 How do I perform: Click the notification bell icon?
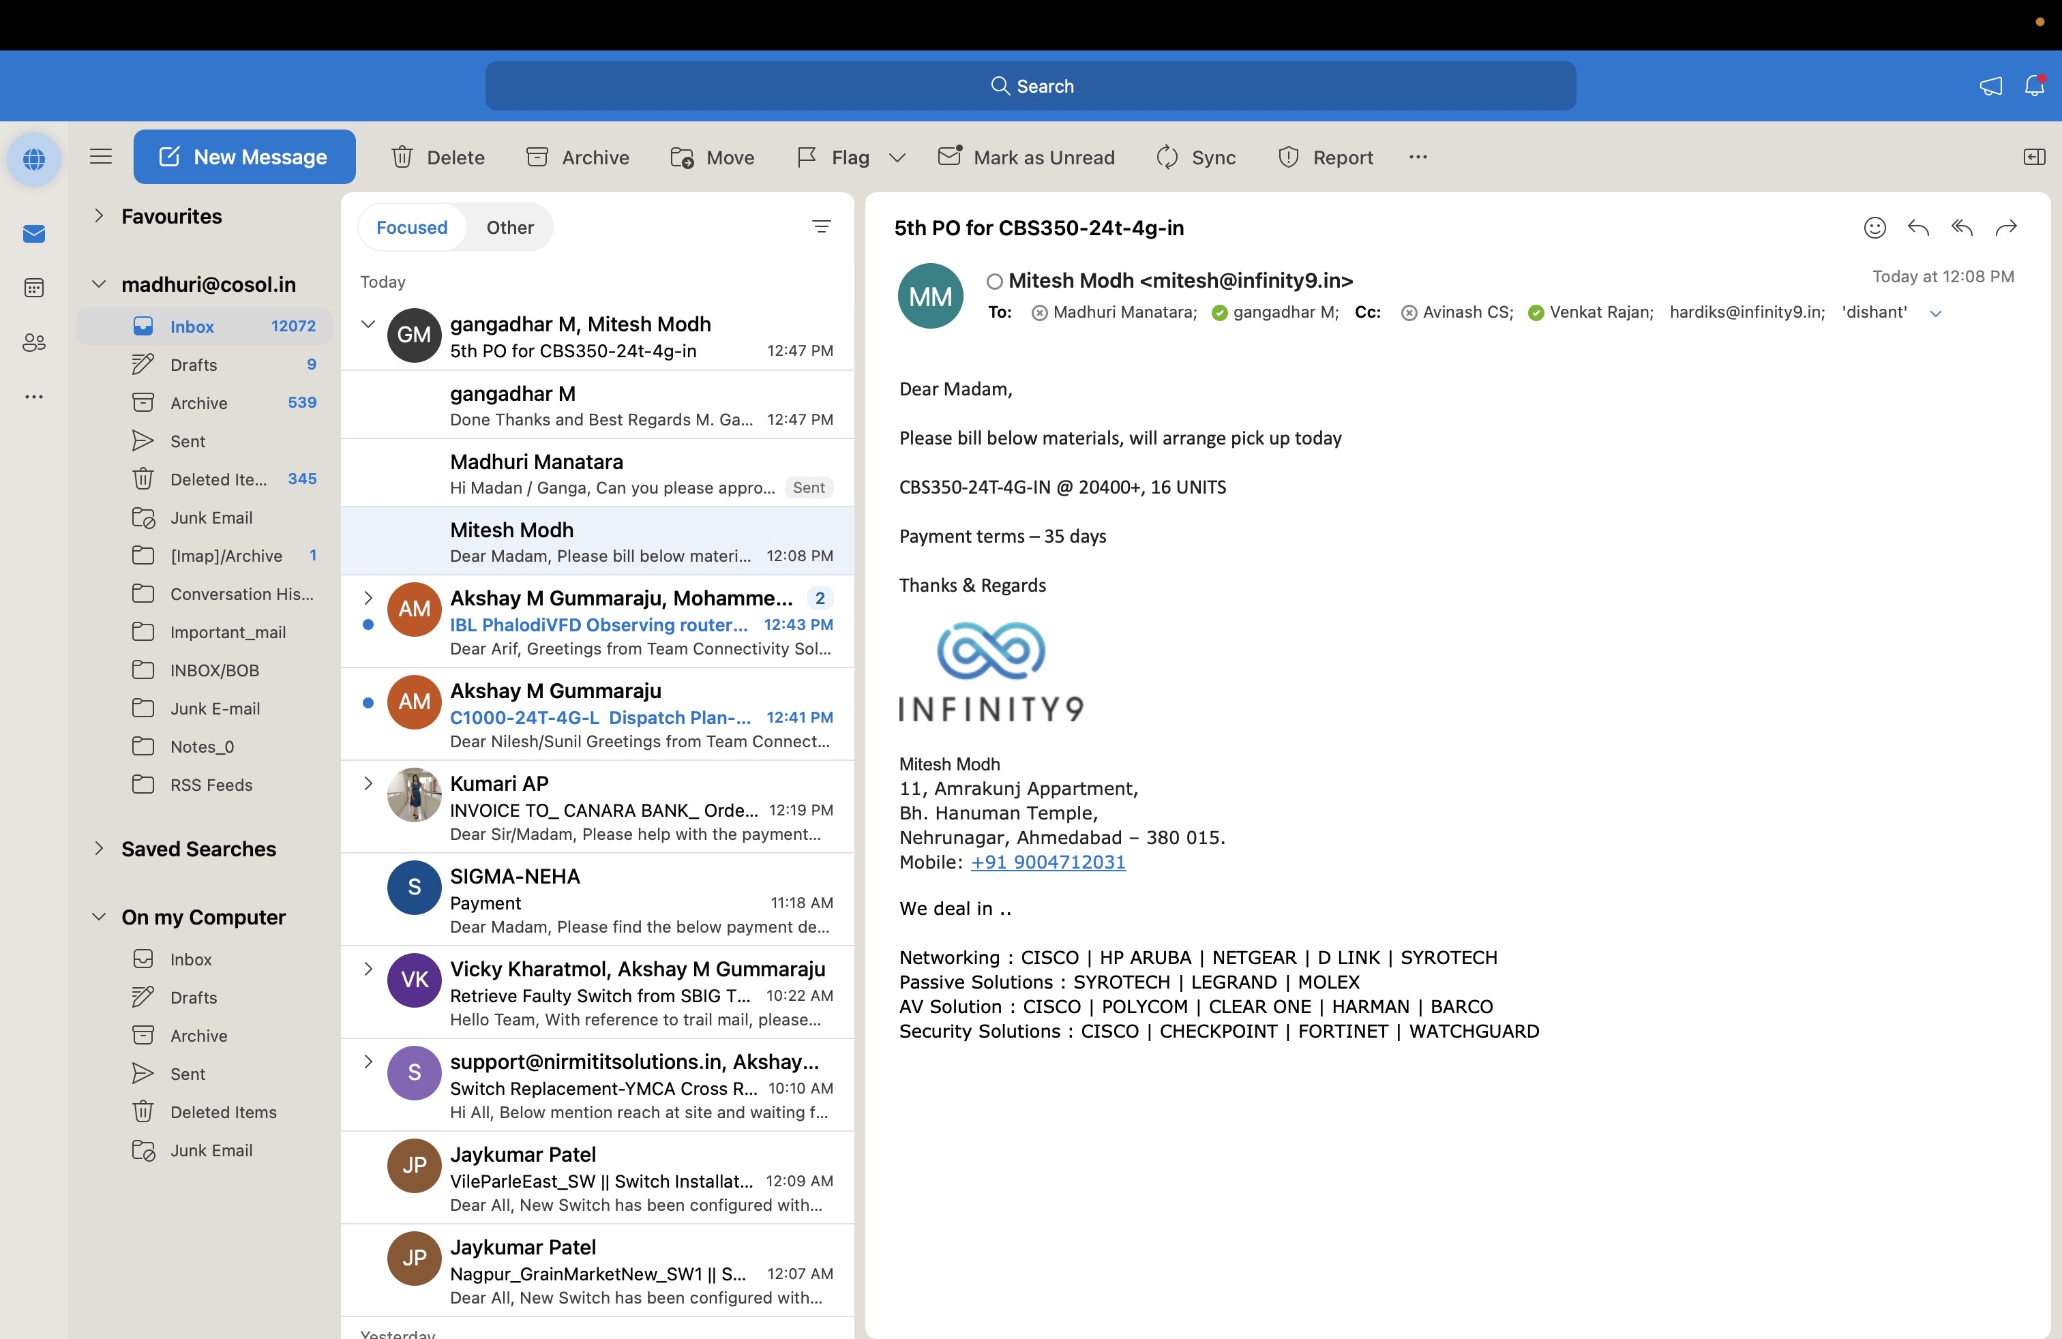point(2033,86)
